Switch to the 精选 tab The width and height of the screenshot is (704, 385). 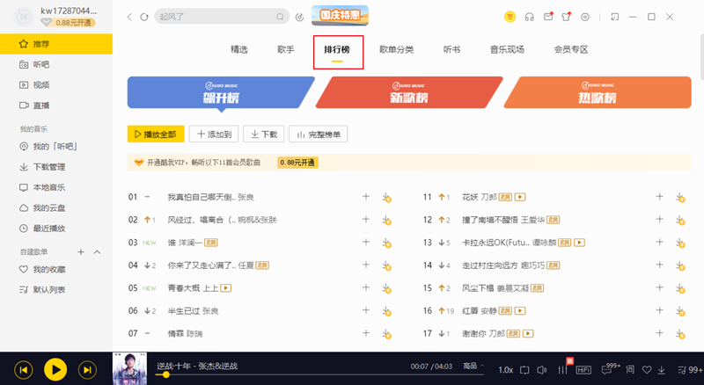[239, 49]
